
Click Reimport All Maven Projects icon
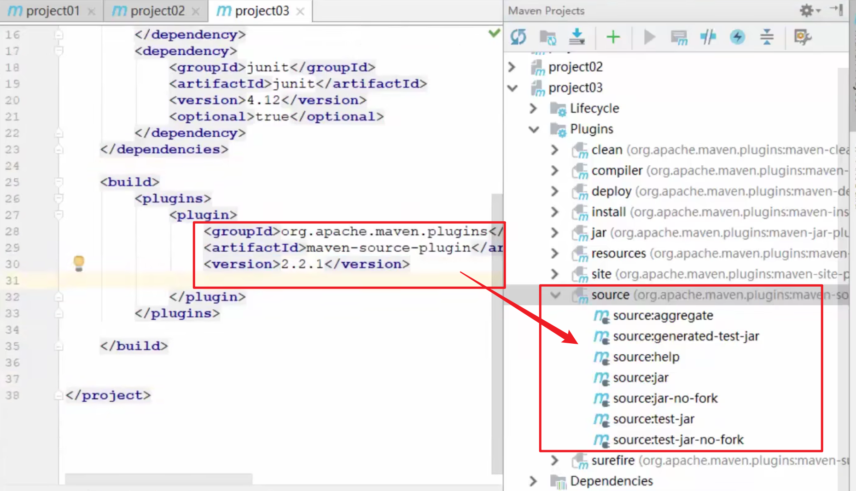518,37
